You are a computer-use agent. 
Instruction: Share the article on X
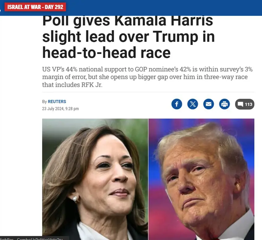click(192, 104)
